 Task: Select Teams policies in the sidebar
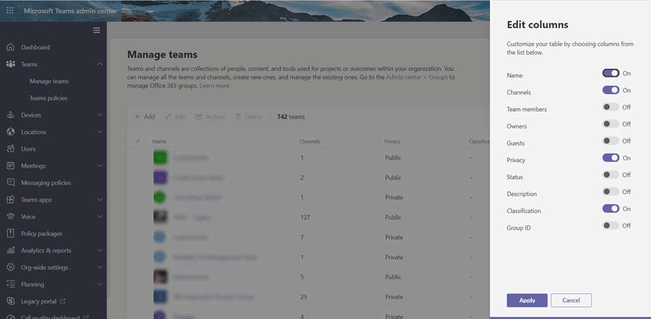click(x=48, y=98)
